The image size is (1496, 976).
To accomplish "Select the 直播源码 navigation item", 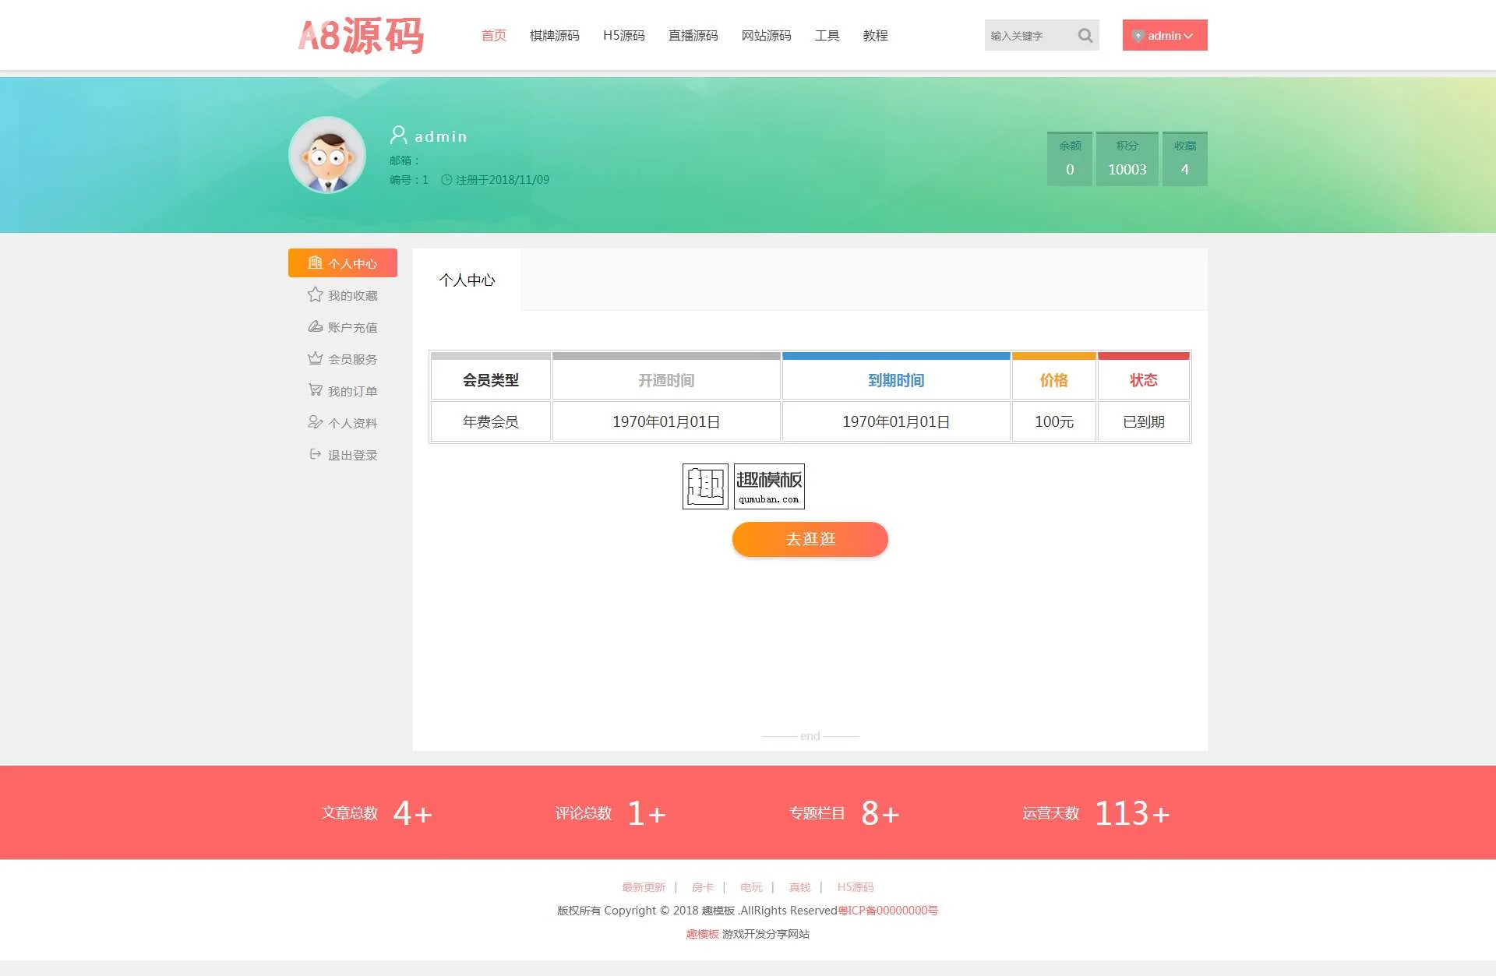I will click(693, 36).
